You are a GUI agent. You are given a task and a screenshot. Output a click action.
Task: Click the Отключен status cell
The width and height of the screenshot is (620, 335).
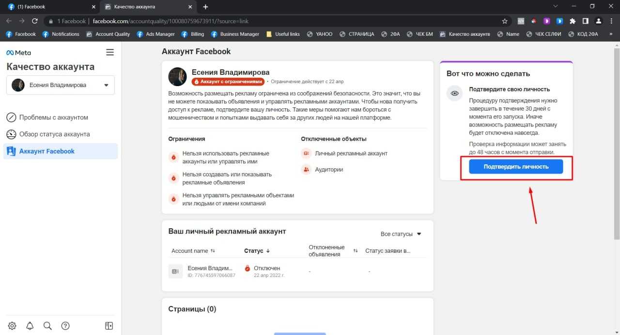(x=264, y=271)
